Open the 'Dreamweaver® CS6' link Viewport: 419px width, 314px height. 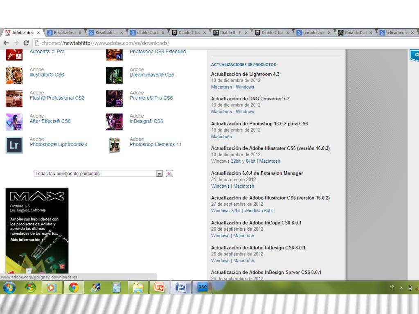tap(152, 75)
